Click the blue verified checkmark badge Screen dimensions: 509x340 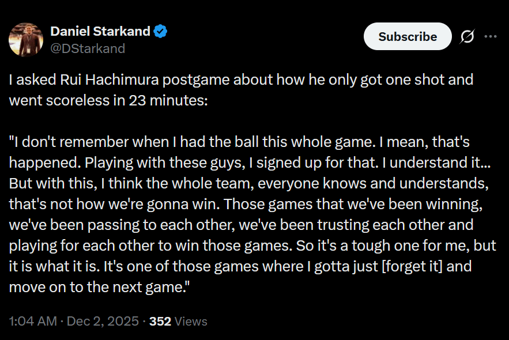pos(160,31)
